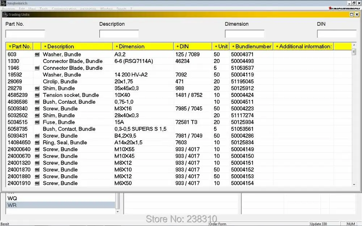Sort by the Bundlenumber column header
The height and width of the screenshot is (226, 362).
251,46
